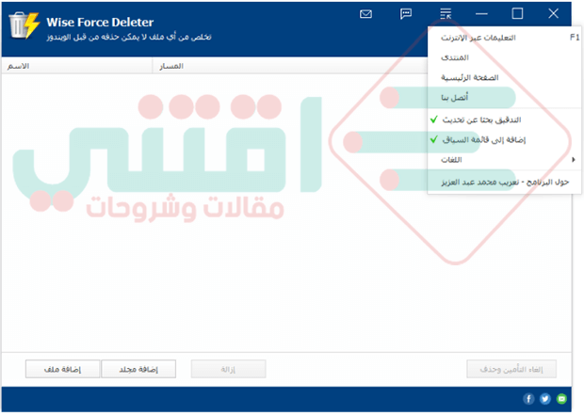
Task: Expand the اللغات languages submenu
Action: [x=504, y=160]
